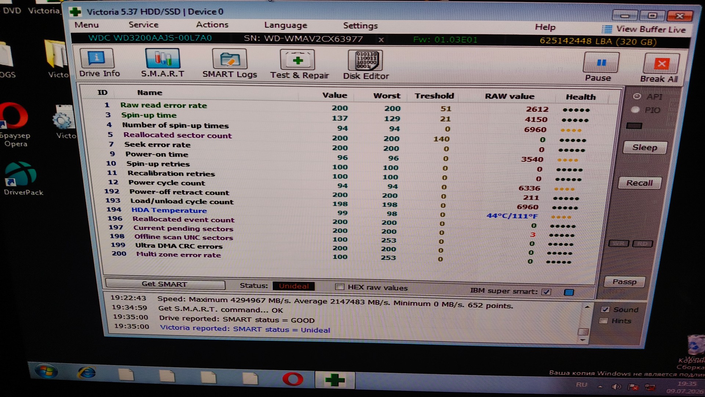Toggle the IBM super smart checkbox

coord(546,292)
